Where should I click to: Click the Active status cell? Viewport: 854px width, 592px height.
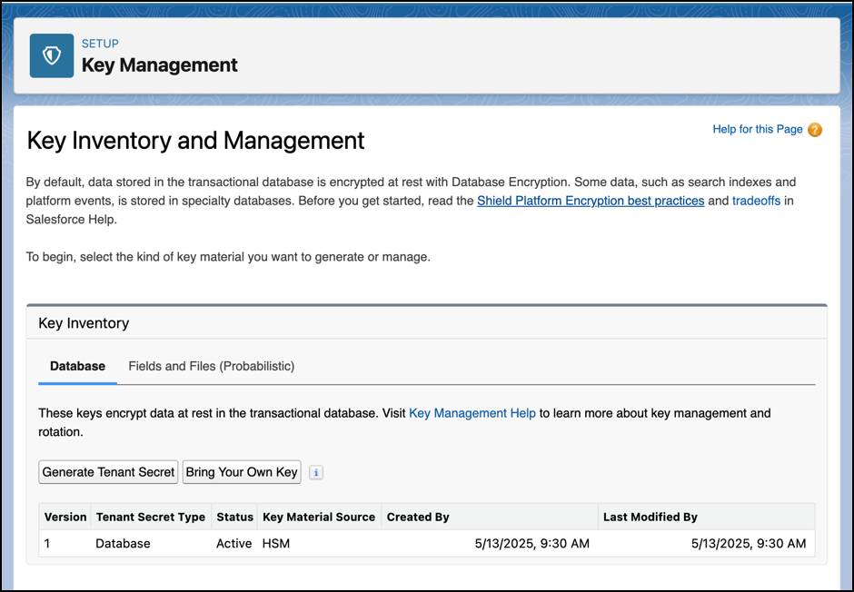tap(234, 543)
